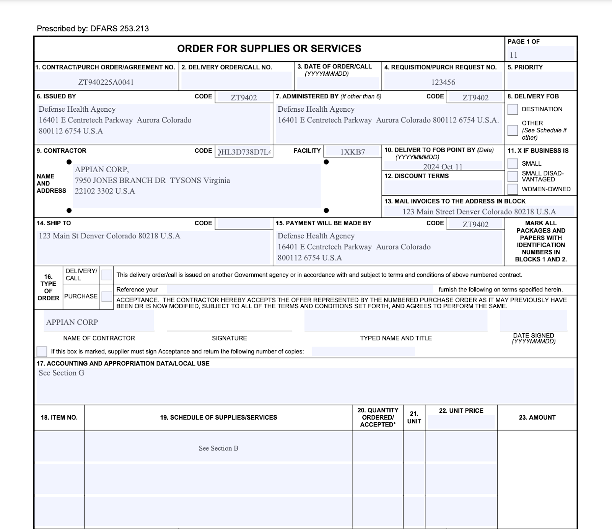This screenshot has height=529, width=612.
Task: Select the Ship To CODE field
Action: (244, 223)
